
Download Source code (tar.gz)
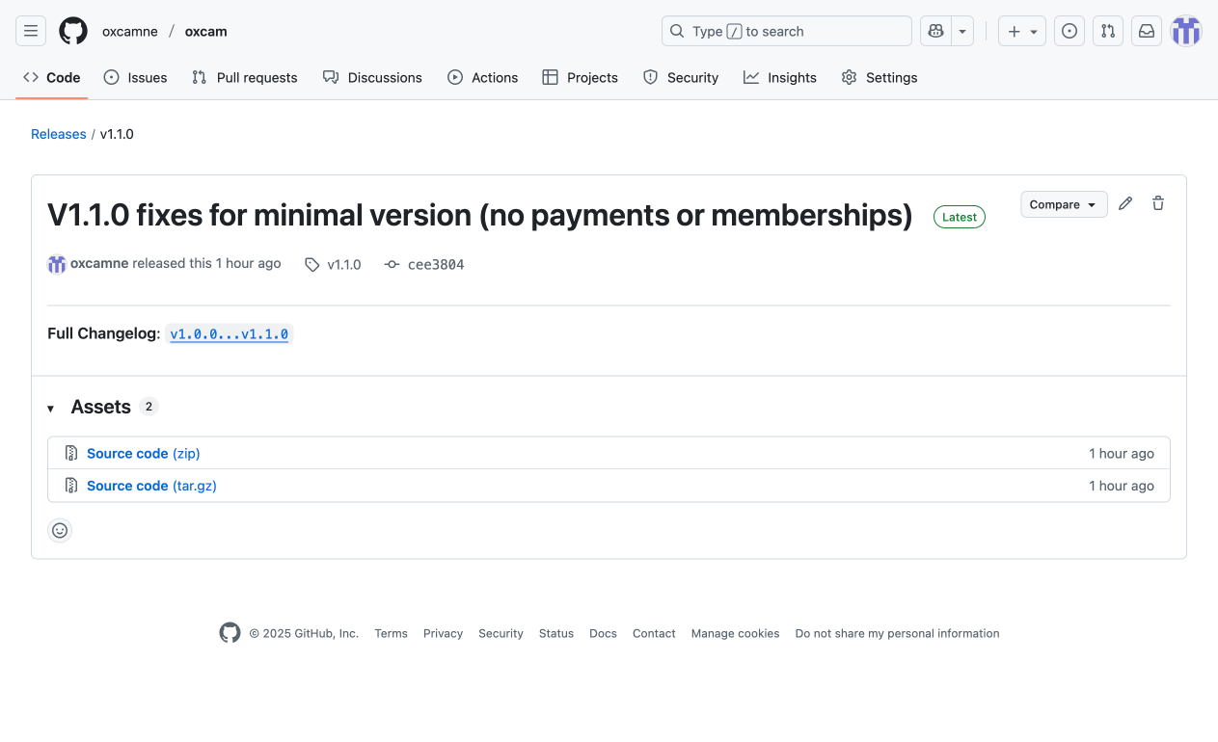[x=151, y=486]
